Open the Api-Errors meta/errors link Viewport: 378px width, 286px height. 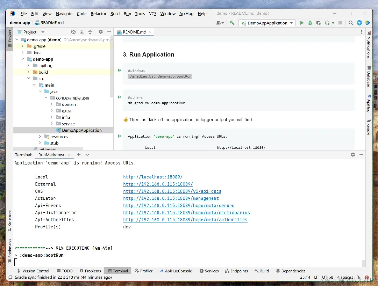coord(179,205)
